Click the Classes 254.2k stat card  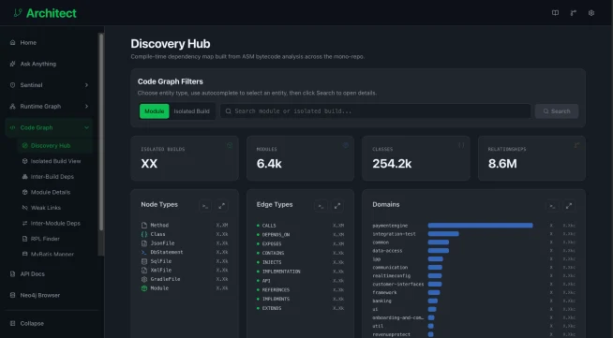click(416, 158)
